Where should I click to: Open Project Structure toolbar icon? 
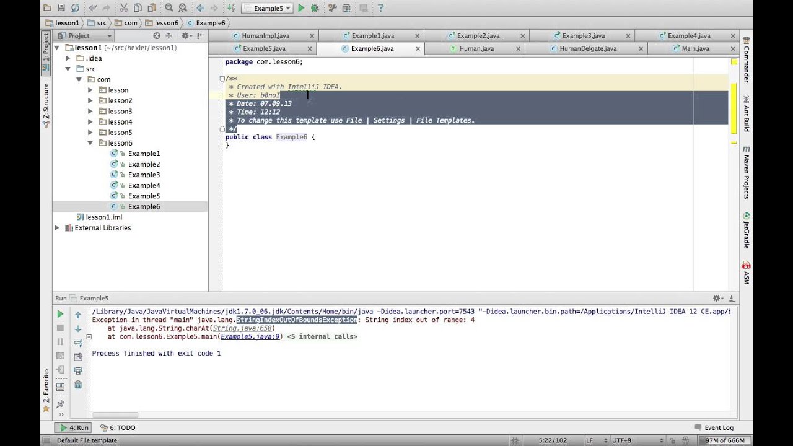tap(346, 8)
